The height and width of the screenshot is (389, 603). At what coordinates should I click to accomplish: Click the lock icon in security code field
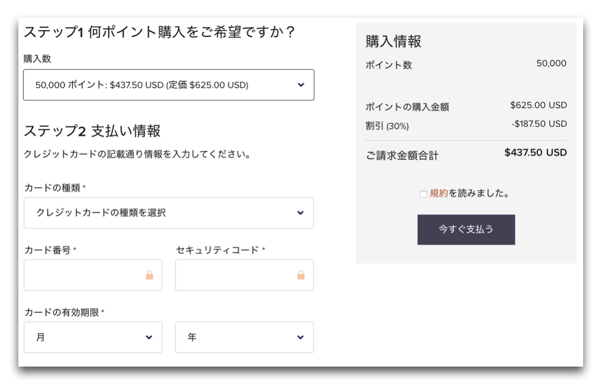301,275
